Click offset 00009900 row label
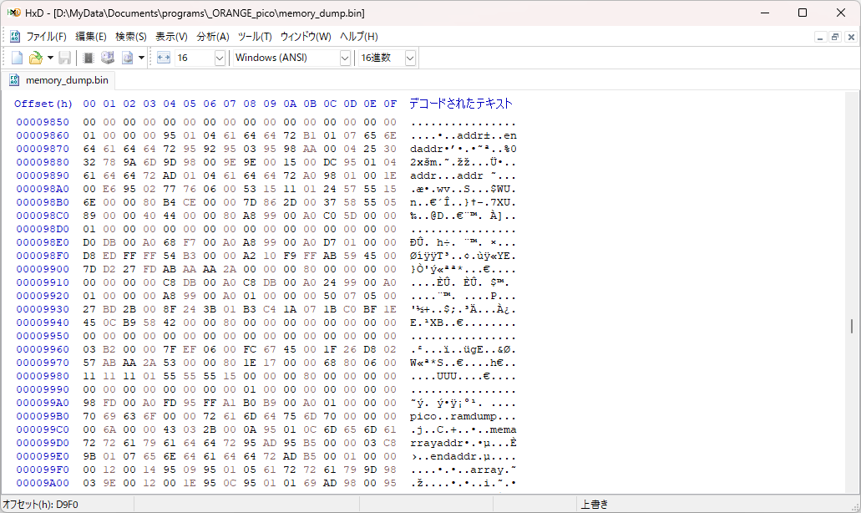 [43, 269]
